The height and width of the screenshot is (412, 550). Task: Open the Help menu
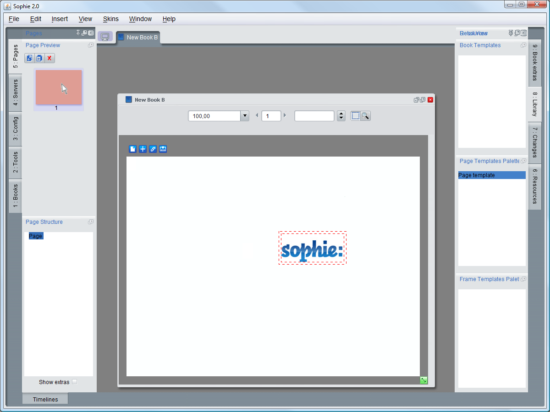pos(169,19)
